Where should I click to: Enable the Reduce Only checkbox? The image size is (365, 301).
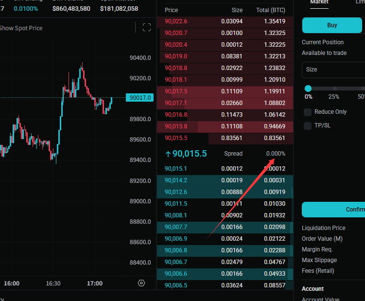[308, 112]
